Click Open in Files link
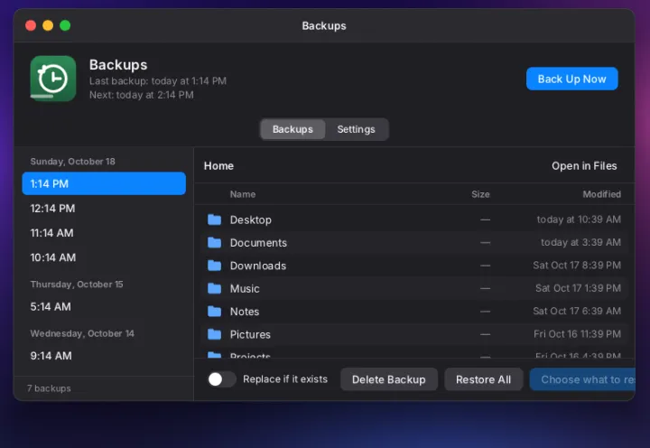Screen dimensions: 650x448 [x=584, y=166]
